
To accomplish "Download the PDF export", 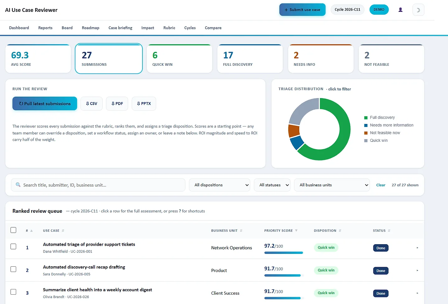I will tap(117, 104).
